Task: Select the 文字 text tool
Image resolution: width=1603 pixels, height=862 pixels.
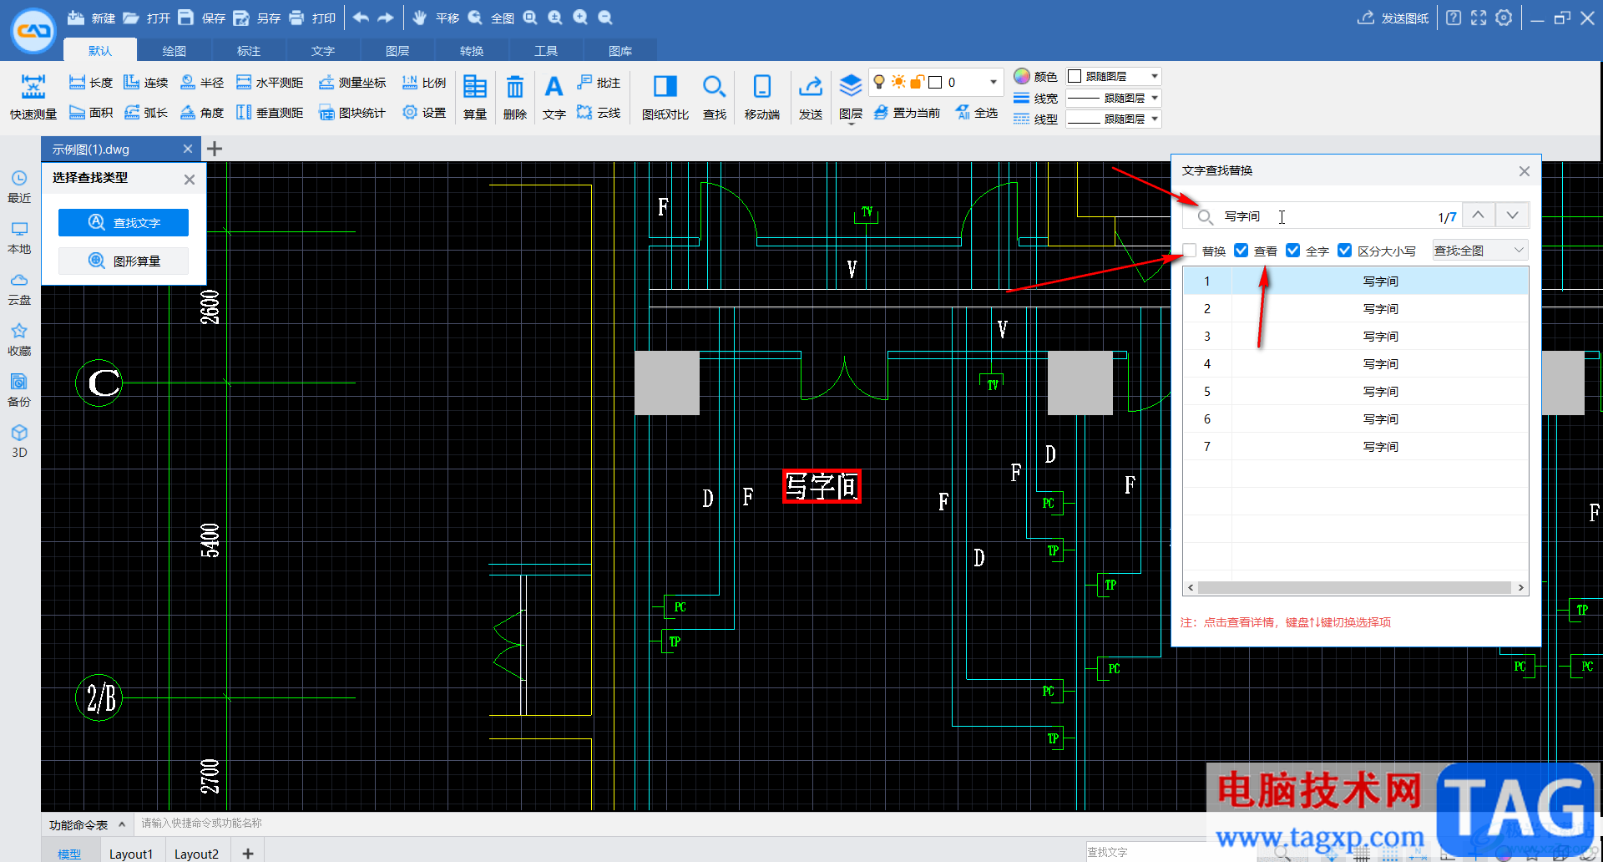Action: [554, 97]
